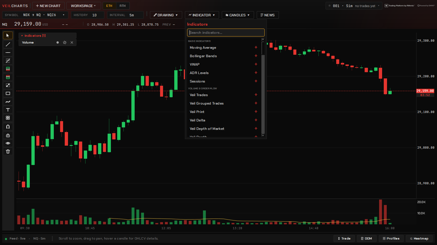Click the 29,159.00 current price label

425,91
